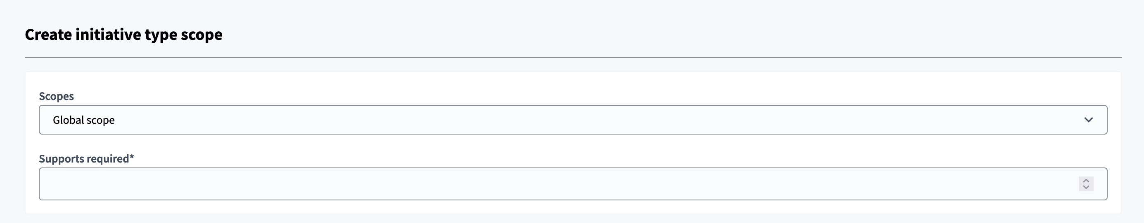The height and width of the screenshot is (223, 1144).
Task: Click the horizontal divider under the heading
Action: coord(573,58)
